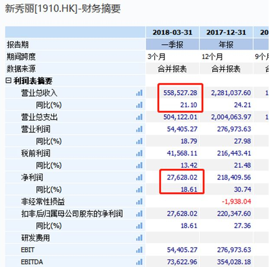Click the 期间跨度 row label
Viewport: 269px width, 267px height.
(x=21, y=57)
